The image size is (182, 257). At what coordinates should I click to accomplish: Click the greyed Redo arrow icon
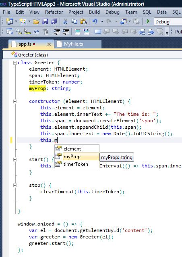pyautogui.click(x=109, y=21)
